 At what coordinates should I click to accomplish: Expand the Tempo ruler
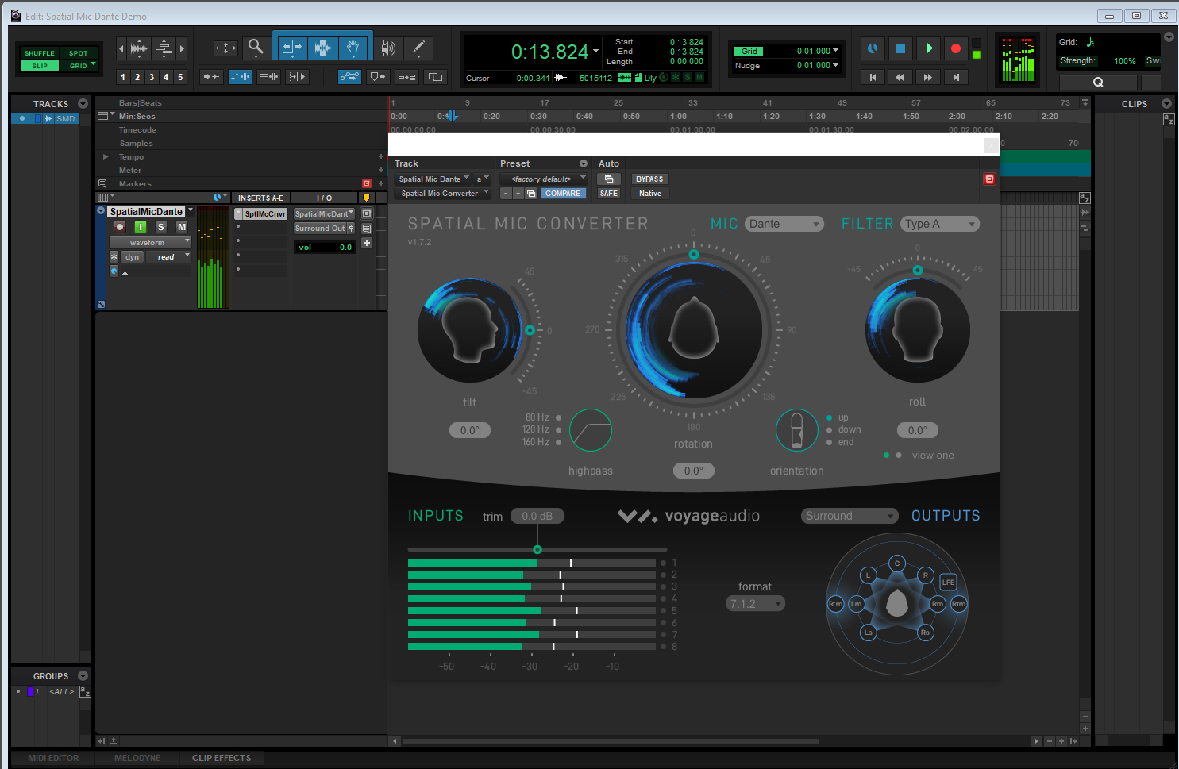click(x=106, y=156)
